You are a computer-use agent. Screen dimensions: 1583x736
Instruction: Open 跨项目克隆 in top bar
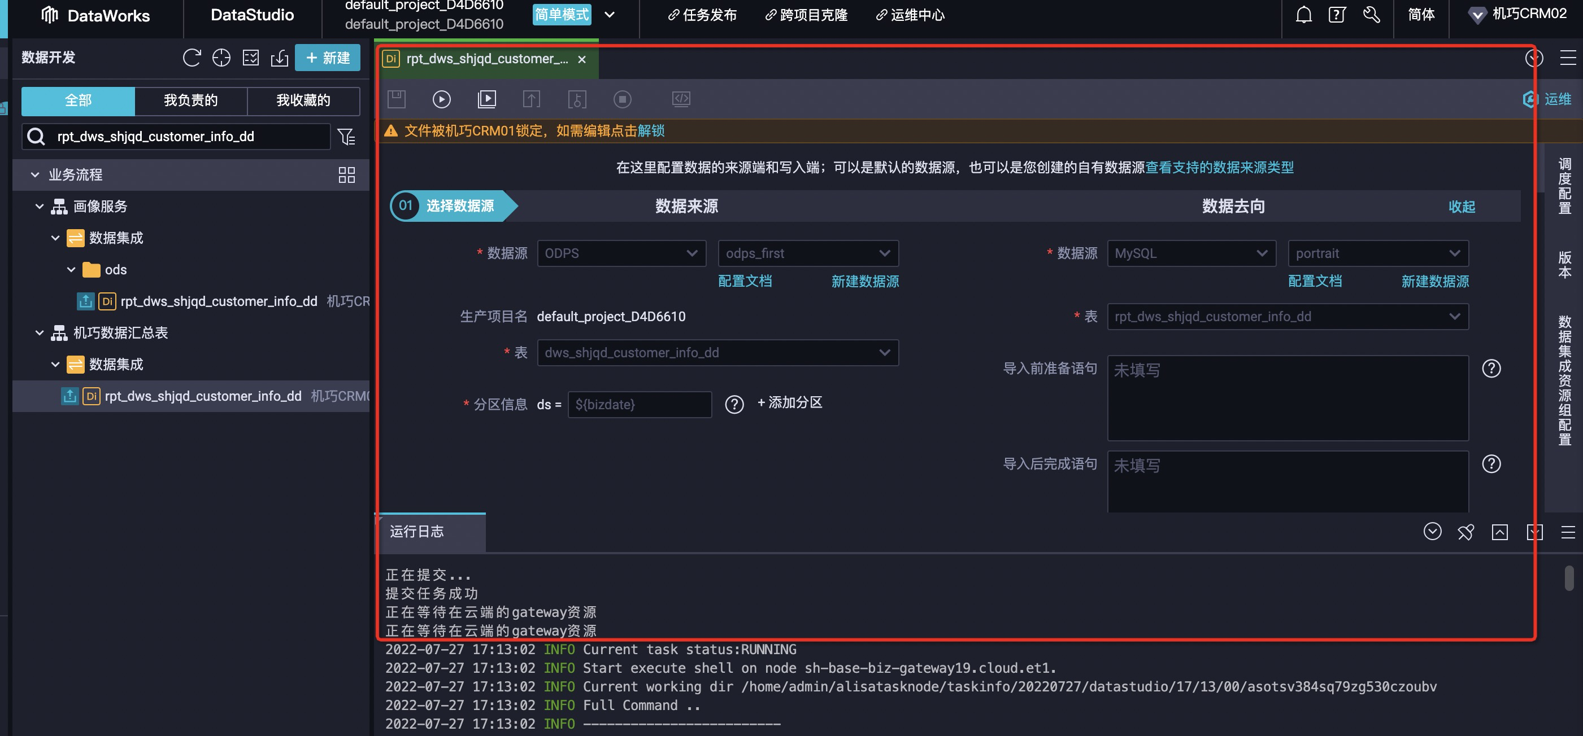[806, 15]
